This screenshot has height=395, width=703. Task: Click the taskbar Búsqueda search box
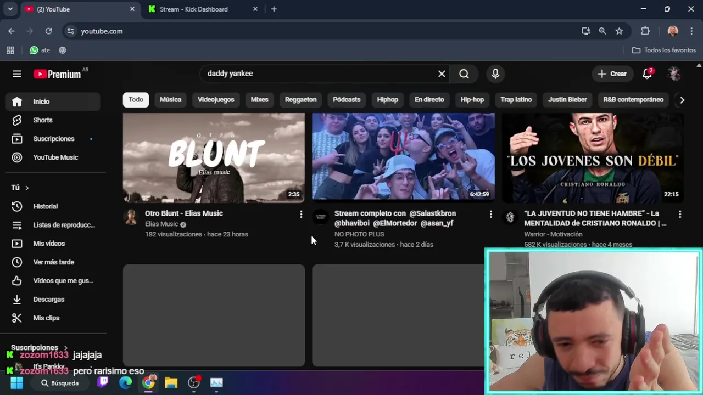click(60, 383)
